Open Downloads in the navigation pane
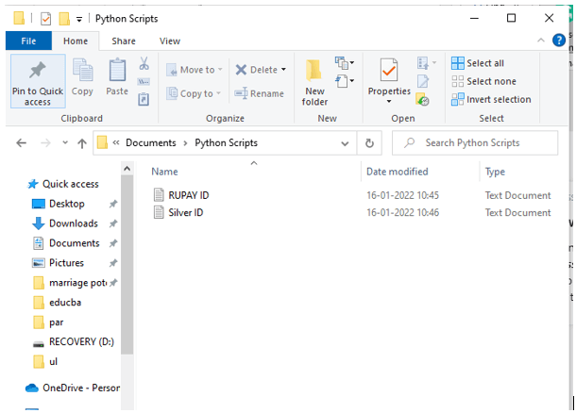 tap(64, 223)
